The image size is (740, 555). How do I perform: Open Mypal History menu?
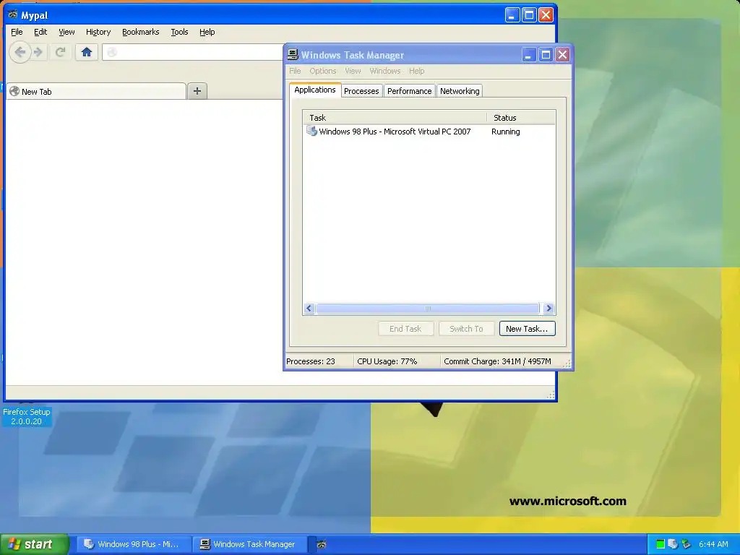(x=98, y=32)
